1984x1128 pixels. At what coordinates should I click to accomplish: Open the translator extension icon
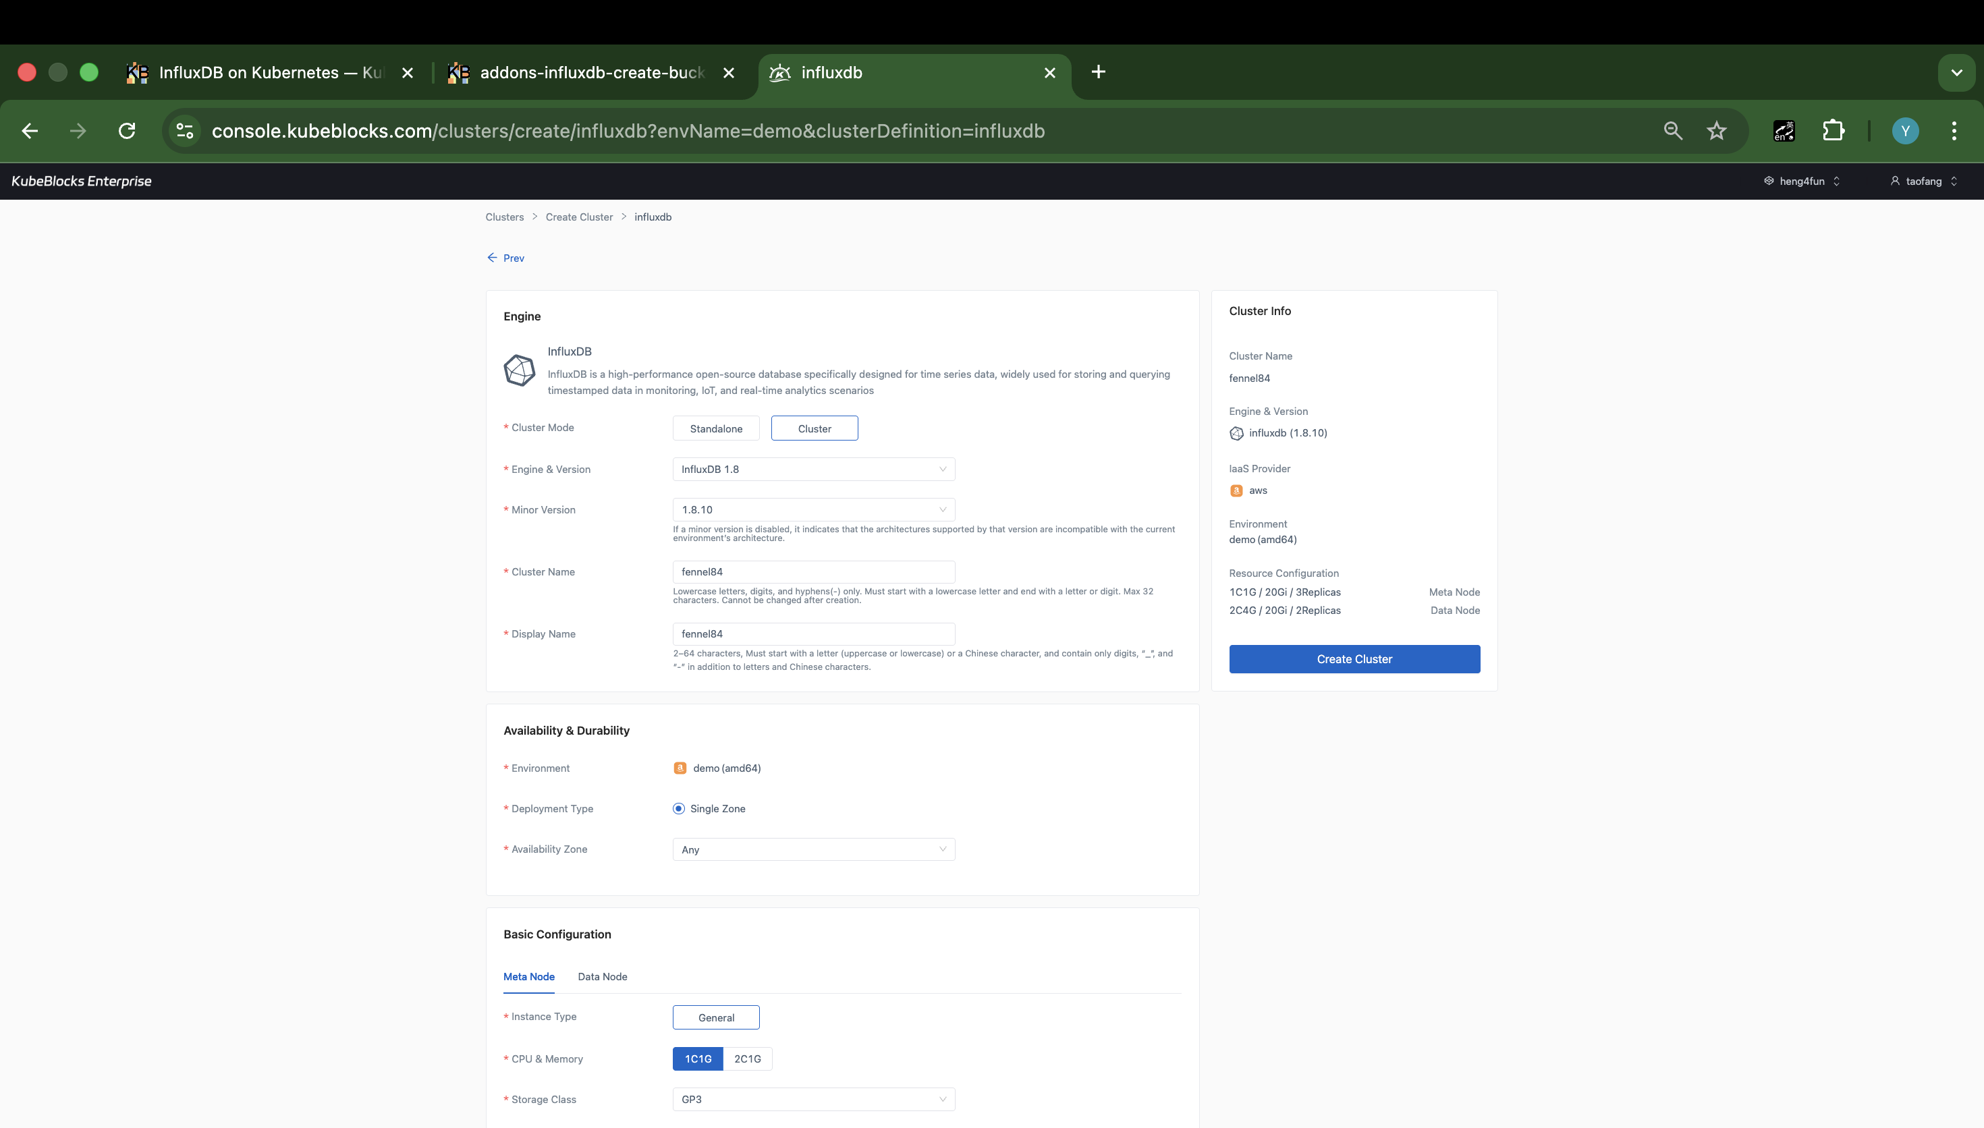pos(1784,131)
